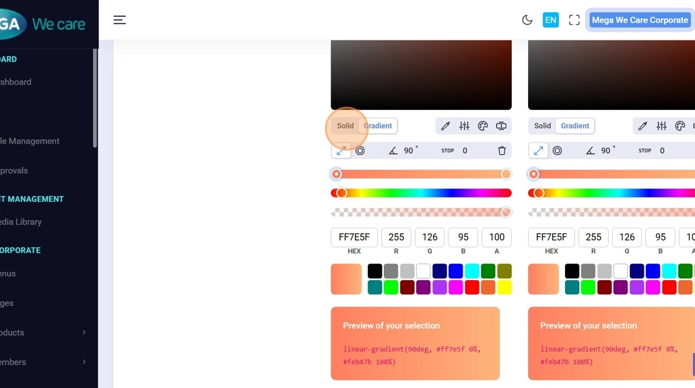Select Solid mode in right picker

(x=543, y=126)
